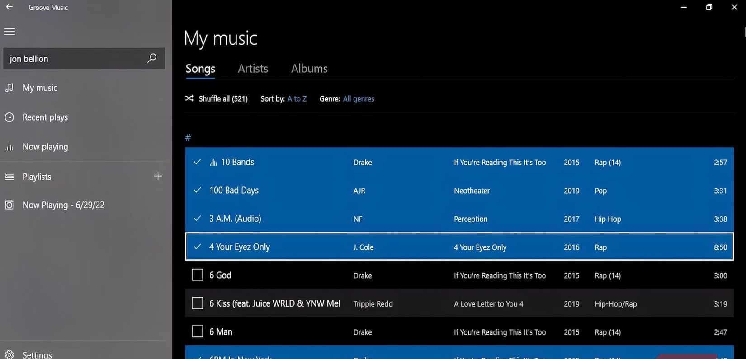The height and width of the screenshot is (359, 746).
Task: Switch to the Albums tab
Action: pos(309,69)
